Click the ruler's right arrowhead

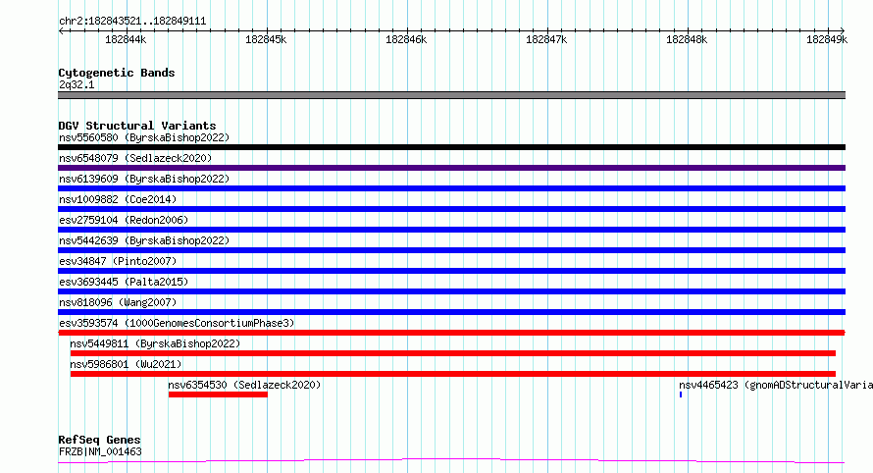tap(843, 30)
